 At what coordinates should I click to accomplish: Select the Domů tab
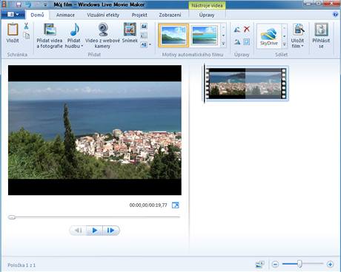tap(37, 15)
